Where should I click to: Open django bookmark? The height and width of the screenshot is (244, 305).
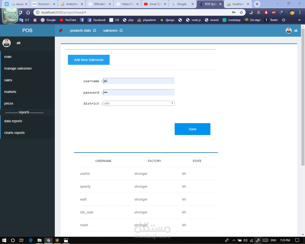pos(167,20)
